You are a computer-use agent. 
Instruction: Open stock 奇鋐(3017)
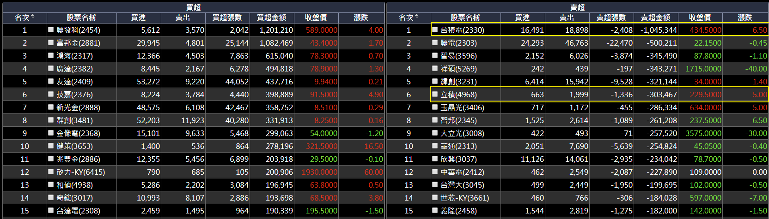(74, 198)
